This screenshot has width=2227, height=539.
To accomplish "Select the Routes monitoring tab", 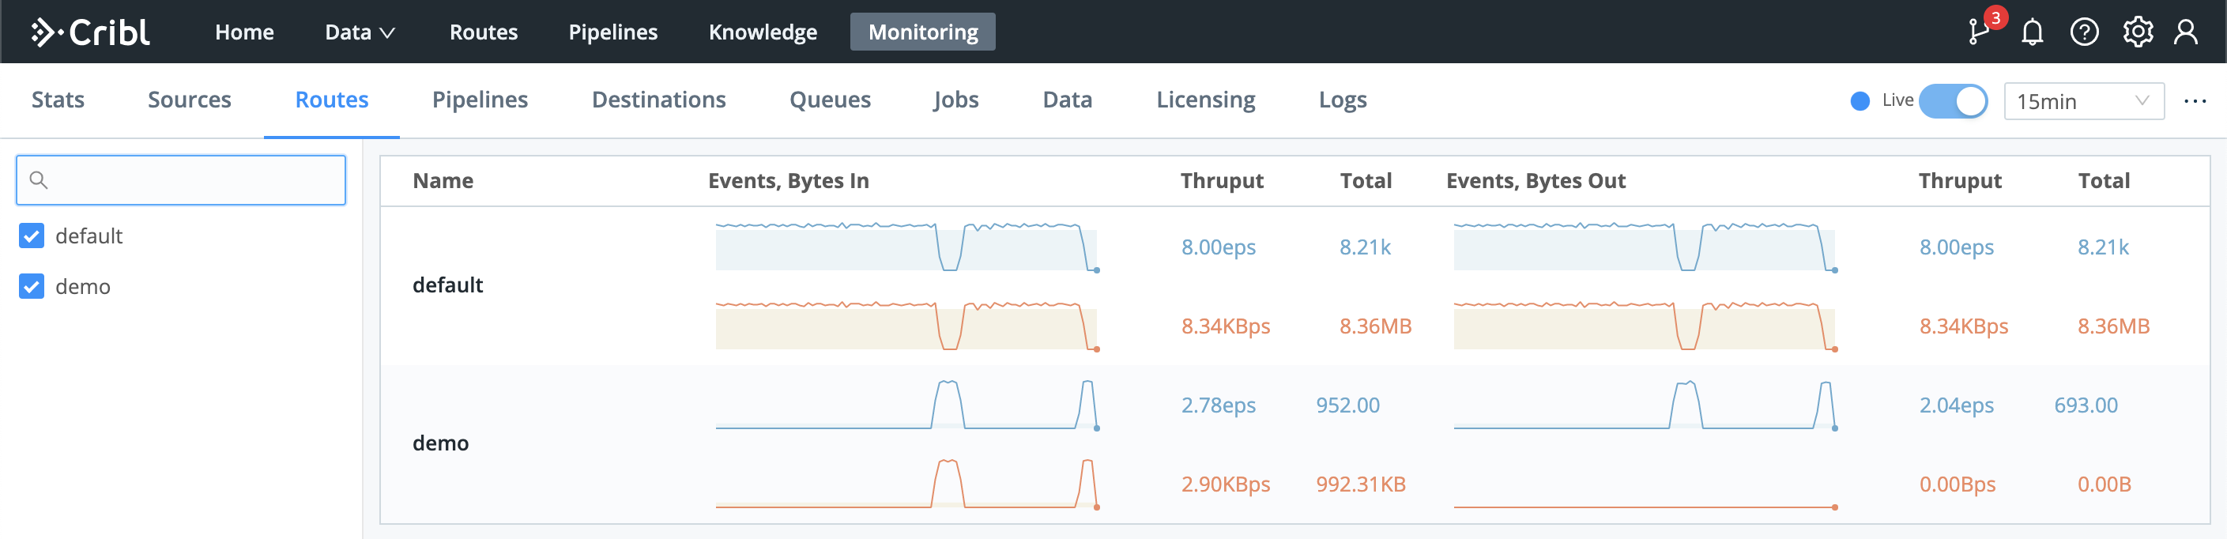I will (x=332, y=100).
